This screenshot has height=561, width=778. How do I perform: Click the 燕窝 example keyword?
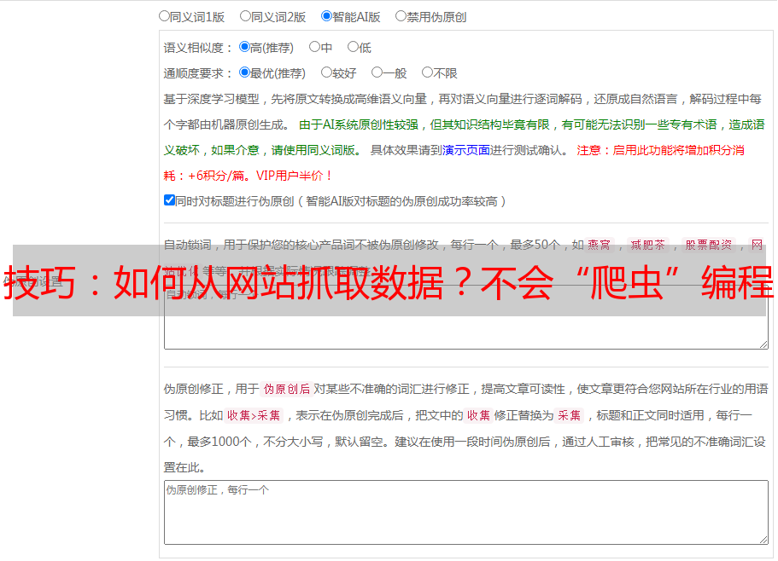599,245
